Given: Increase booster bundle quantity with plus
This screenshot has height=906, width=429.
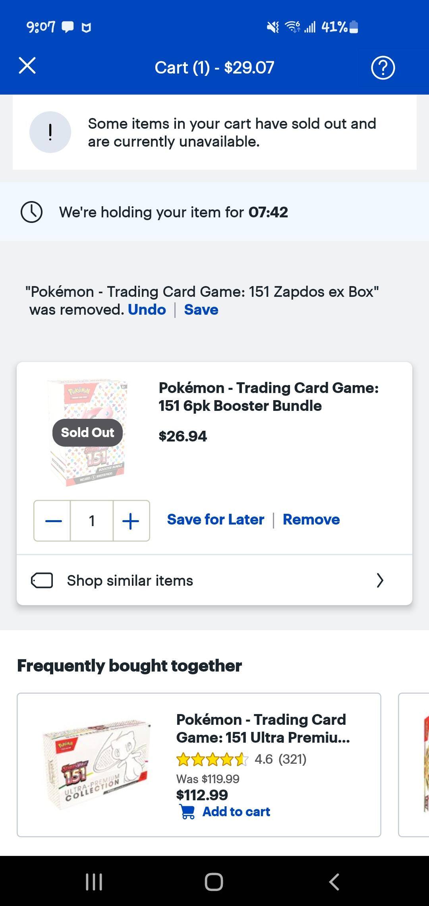Looking at the screenshot, I should tap(131, 521).
